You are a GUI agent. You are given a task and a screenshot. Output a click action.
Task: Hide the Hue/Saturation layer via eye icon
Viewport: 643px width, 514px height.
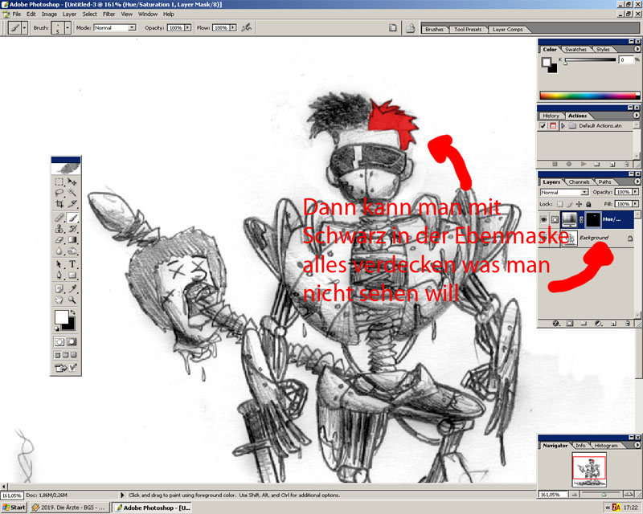tap(543, 220)
